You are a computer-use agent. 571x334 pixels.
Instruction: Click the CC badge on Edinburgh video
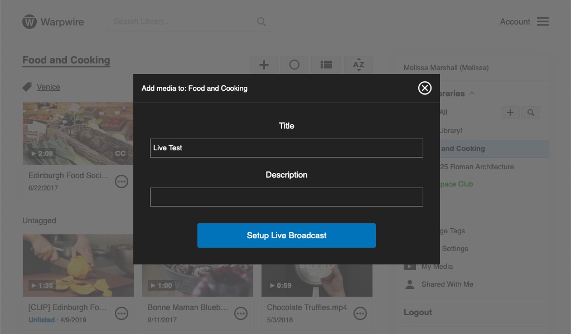coord(120,154)
